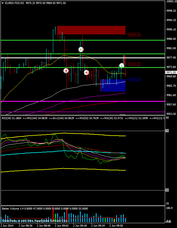
Task: Click the RSI level 70 axis label
Action: pyautogui.click(x=167, y=131)
